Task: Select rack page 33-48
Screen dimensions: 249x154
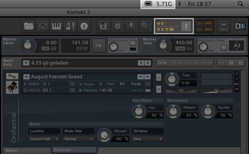Action: 192,63
